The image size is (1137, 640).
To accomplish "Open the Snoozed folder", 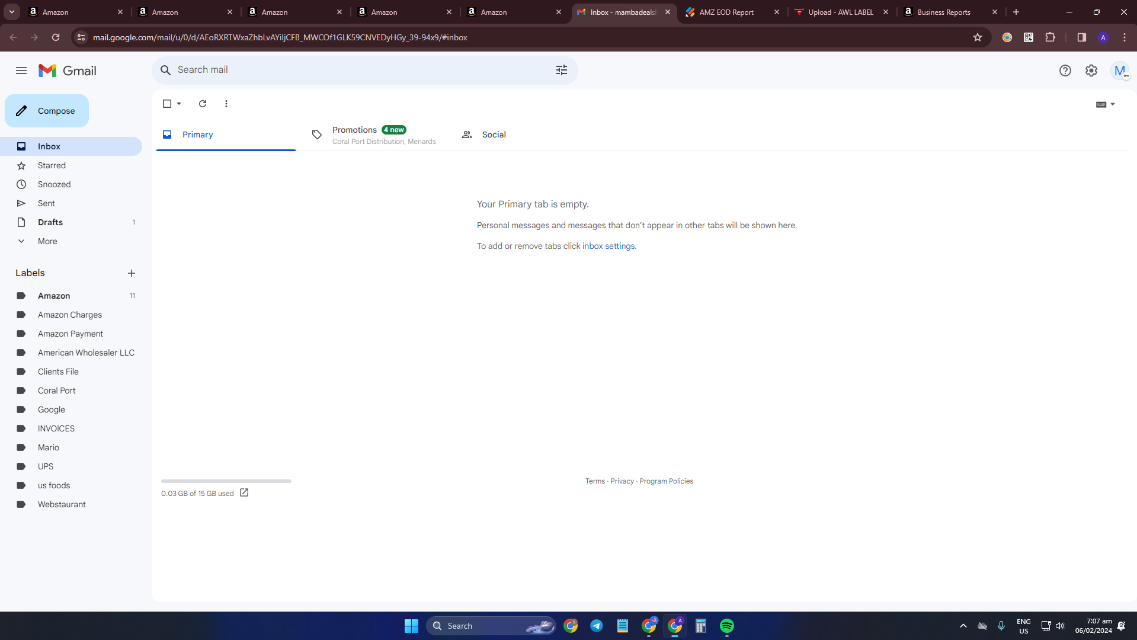I will click(71, 184).
